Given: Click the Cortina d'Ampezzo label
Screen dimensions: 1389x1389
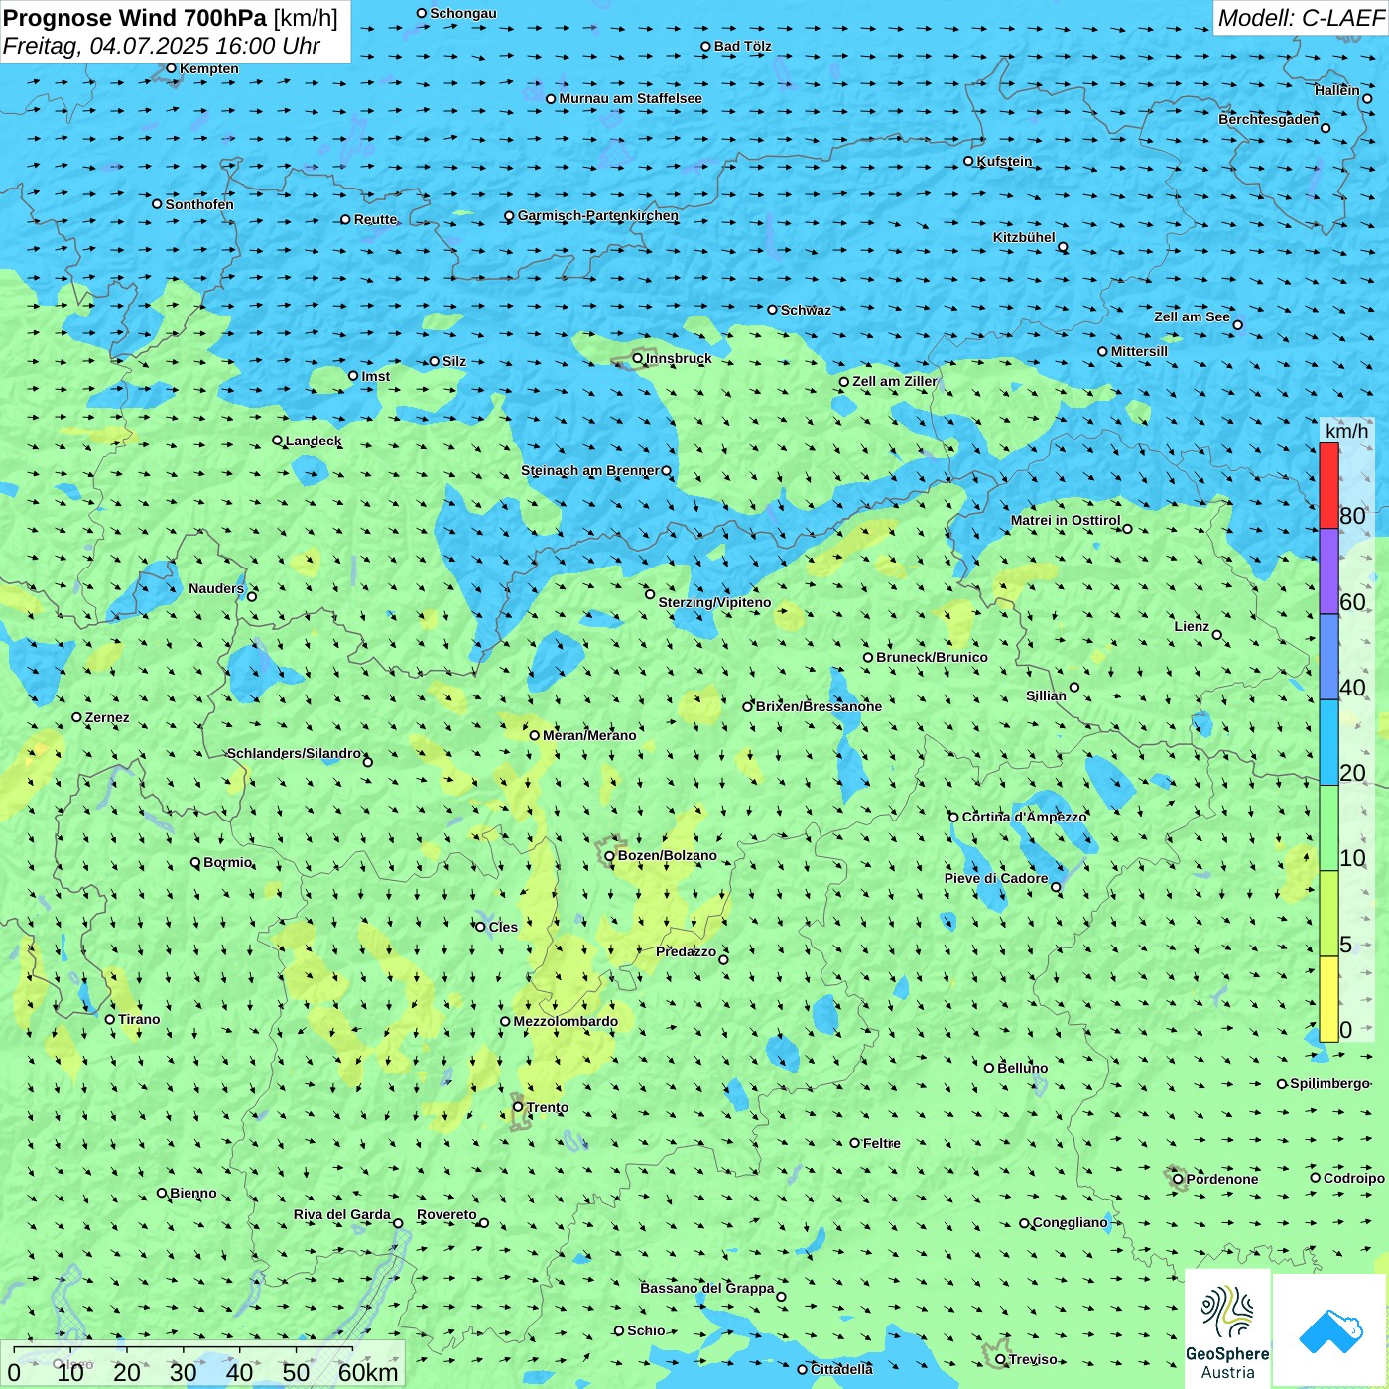Looking at the screenshot, I should 1025,817.
